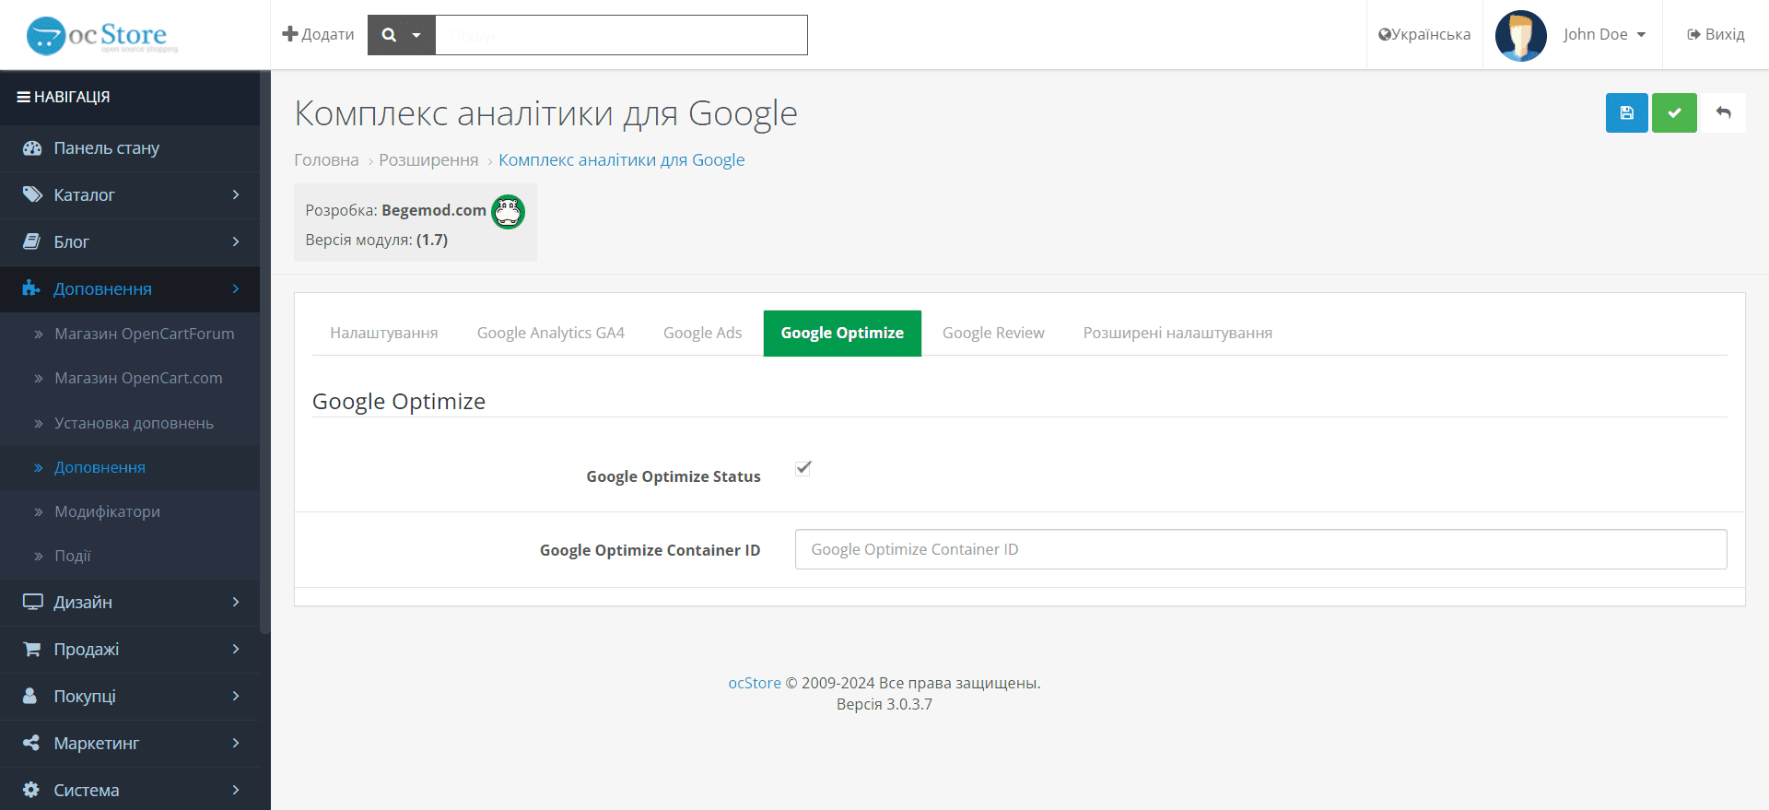
Task: Open the Розширені налаштування tab
Action: click(x=1177, y=333)
